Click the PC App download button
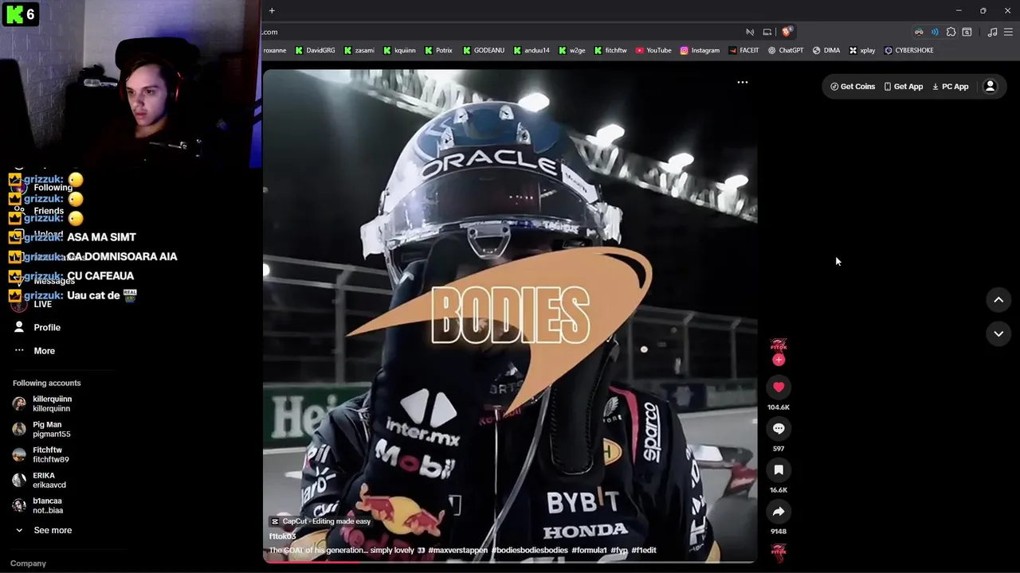The height and width of the screenshot is (573, 1020). 951,86
